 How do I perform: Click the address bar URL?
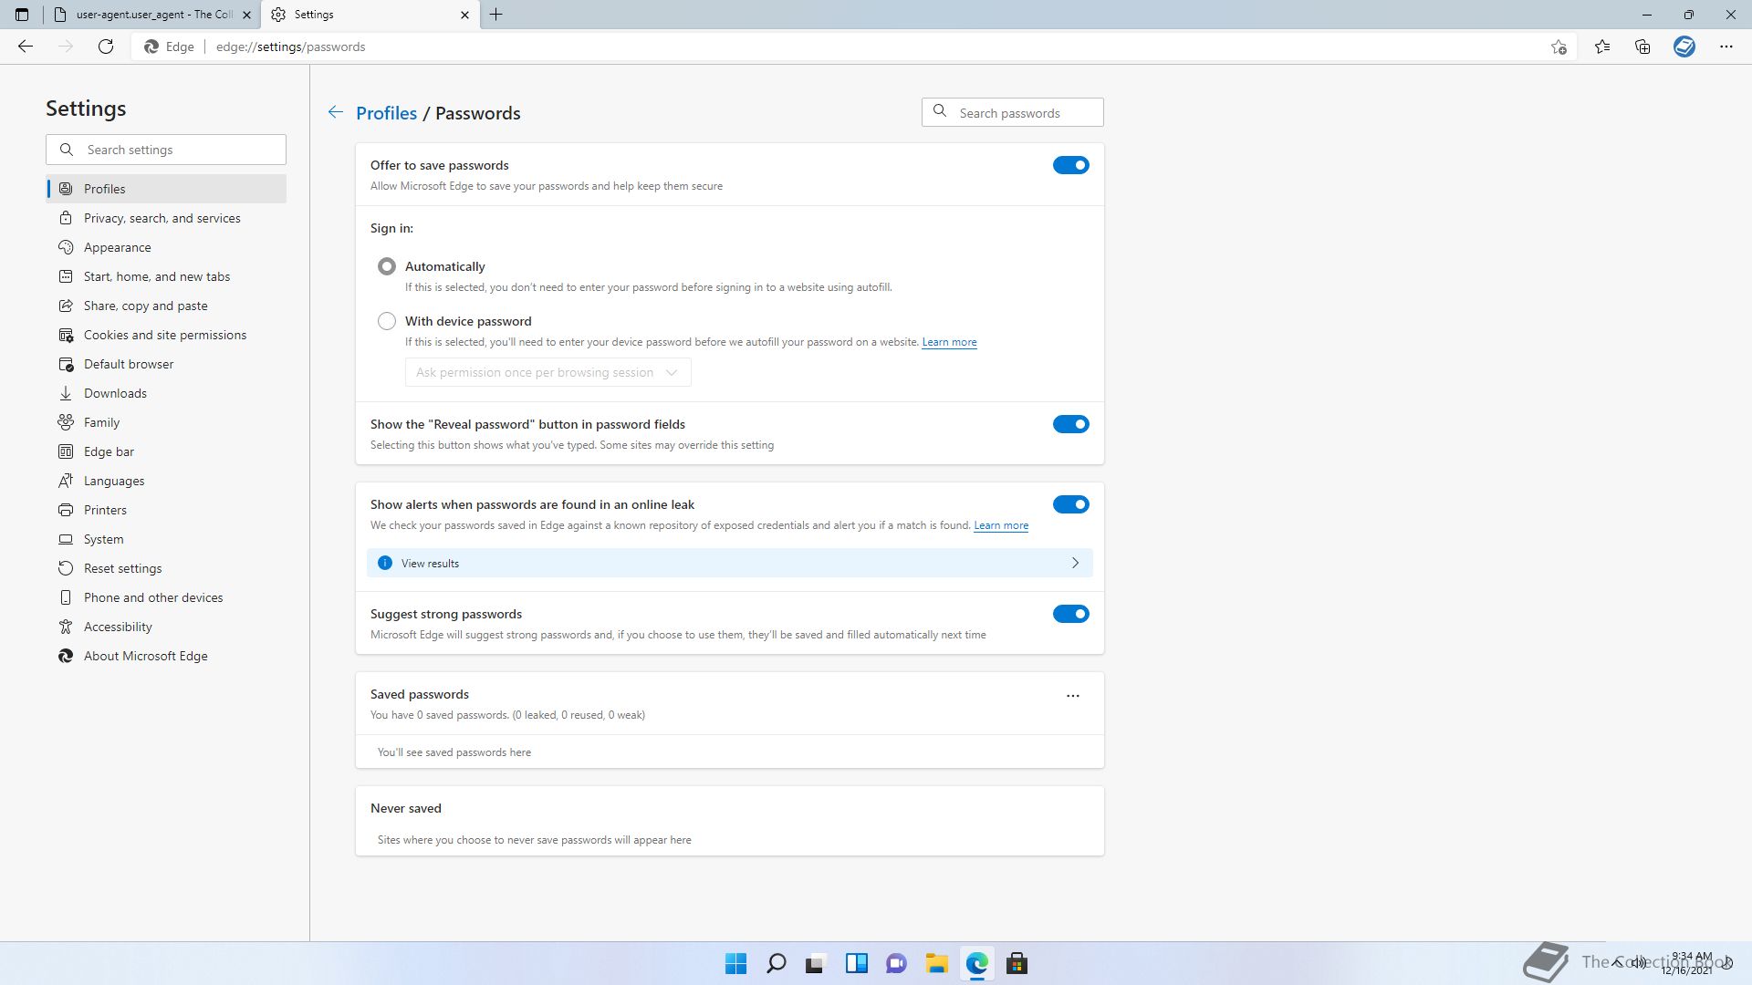tap(290, 47)
